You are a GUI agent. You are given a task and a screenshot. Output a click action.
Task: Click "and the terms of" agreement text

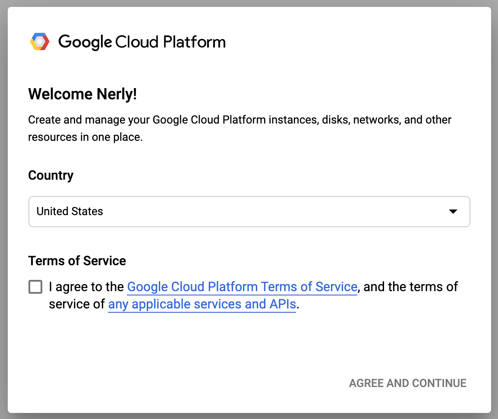[411, 287]
